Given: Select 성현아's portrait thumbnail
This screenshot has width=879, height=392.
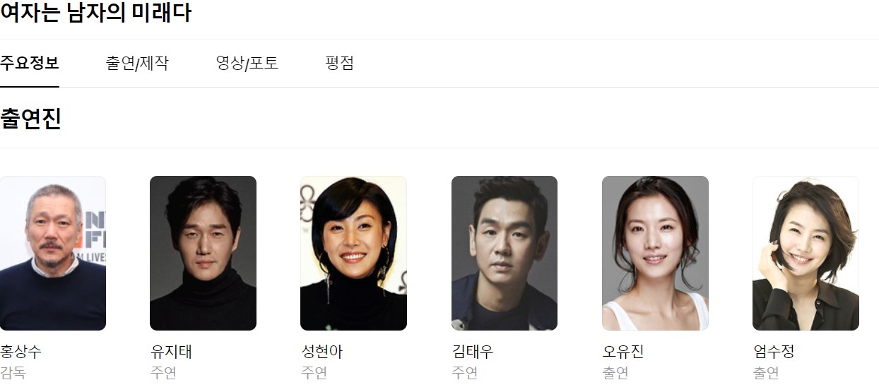Looking at the screenshot, I should point(353,253).
